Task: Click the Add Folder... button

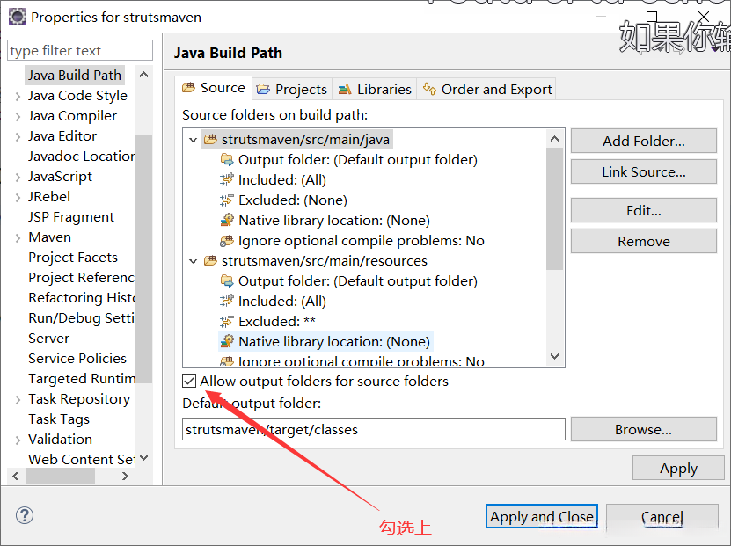Action: [643, 141]
